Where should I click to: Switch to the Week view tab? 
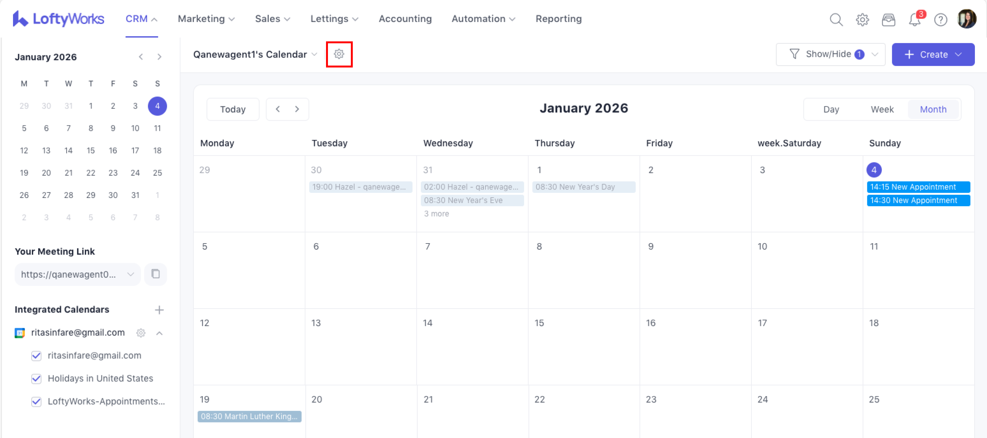tap(882, 109)
